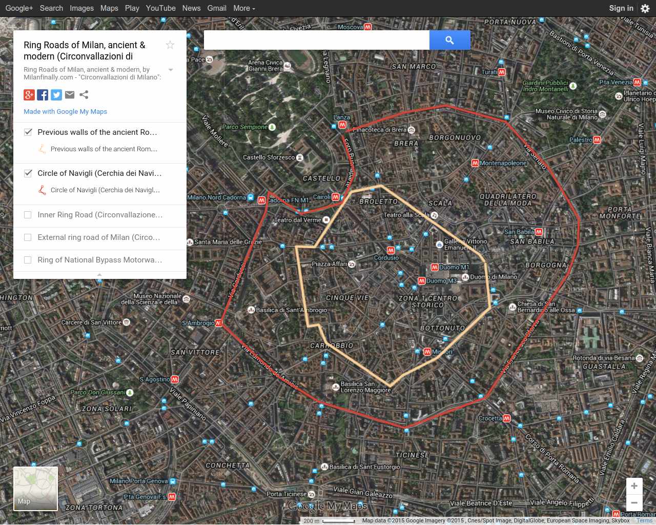Zoom in using the plus button

(634, 486)
